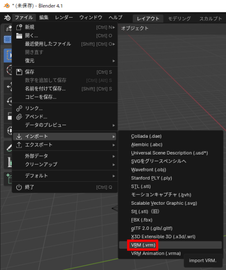Click the folder icon next to 開く
The width and height of the screenshot is (226, 270).
[19, 36]
